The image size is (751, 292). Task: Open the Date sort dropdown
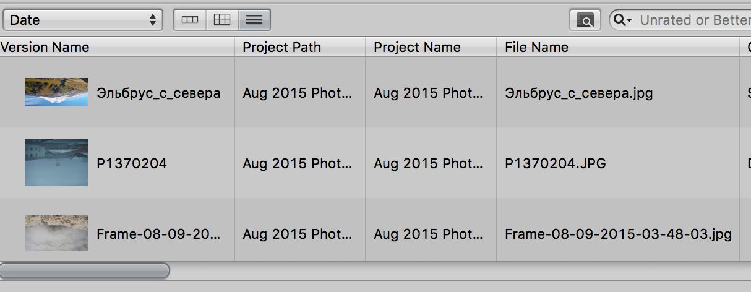pyautogui.click(x=82, y=20)
